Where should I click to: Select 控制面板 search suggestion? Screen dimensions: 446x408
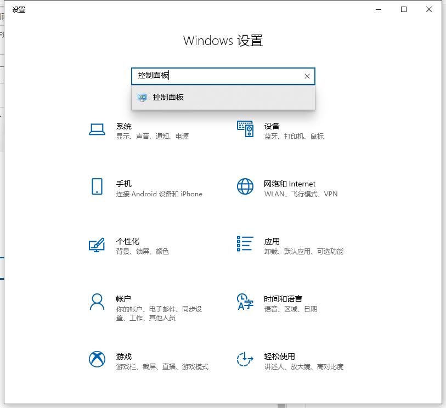168,97
